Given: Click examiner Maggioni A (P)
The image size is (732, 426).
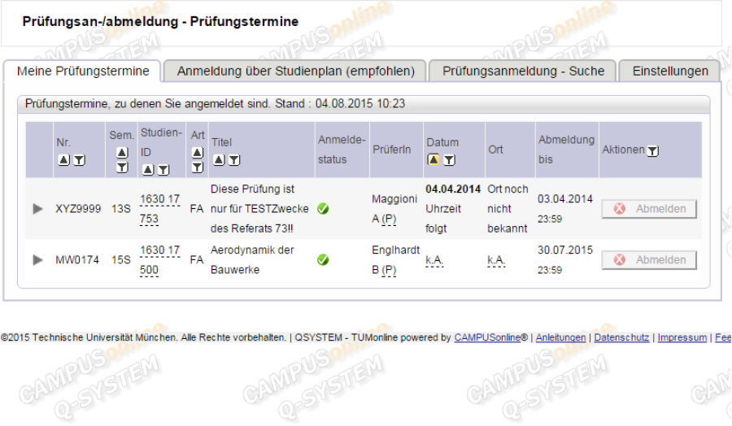Looking at the screenshot, I should [394, 209].
